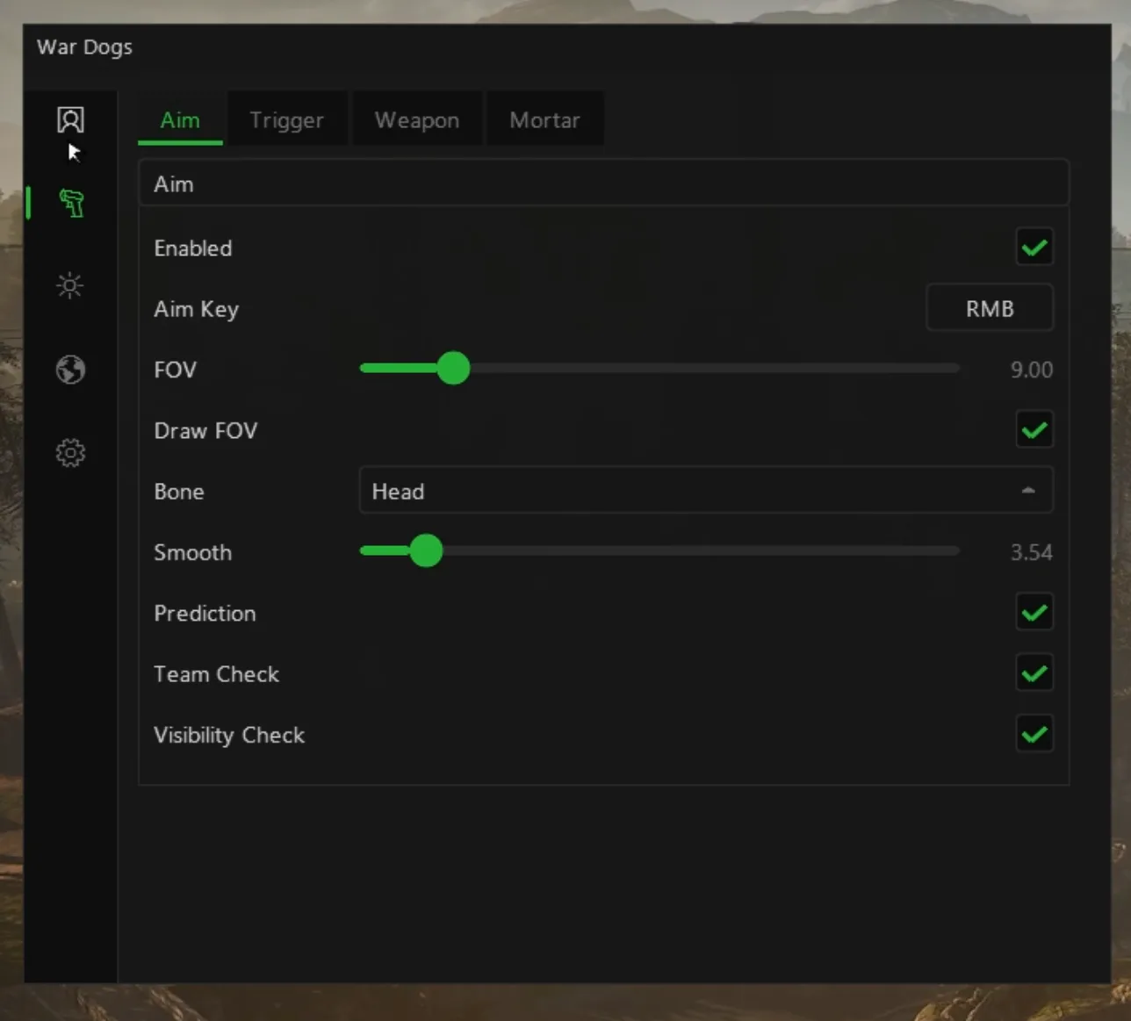1131x1021 pixels.
Task: Open the player profile sidebar section
Action: tap(70, 120)
